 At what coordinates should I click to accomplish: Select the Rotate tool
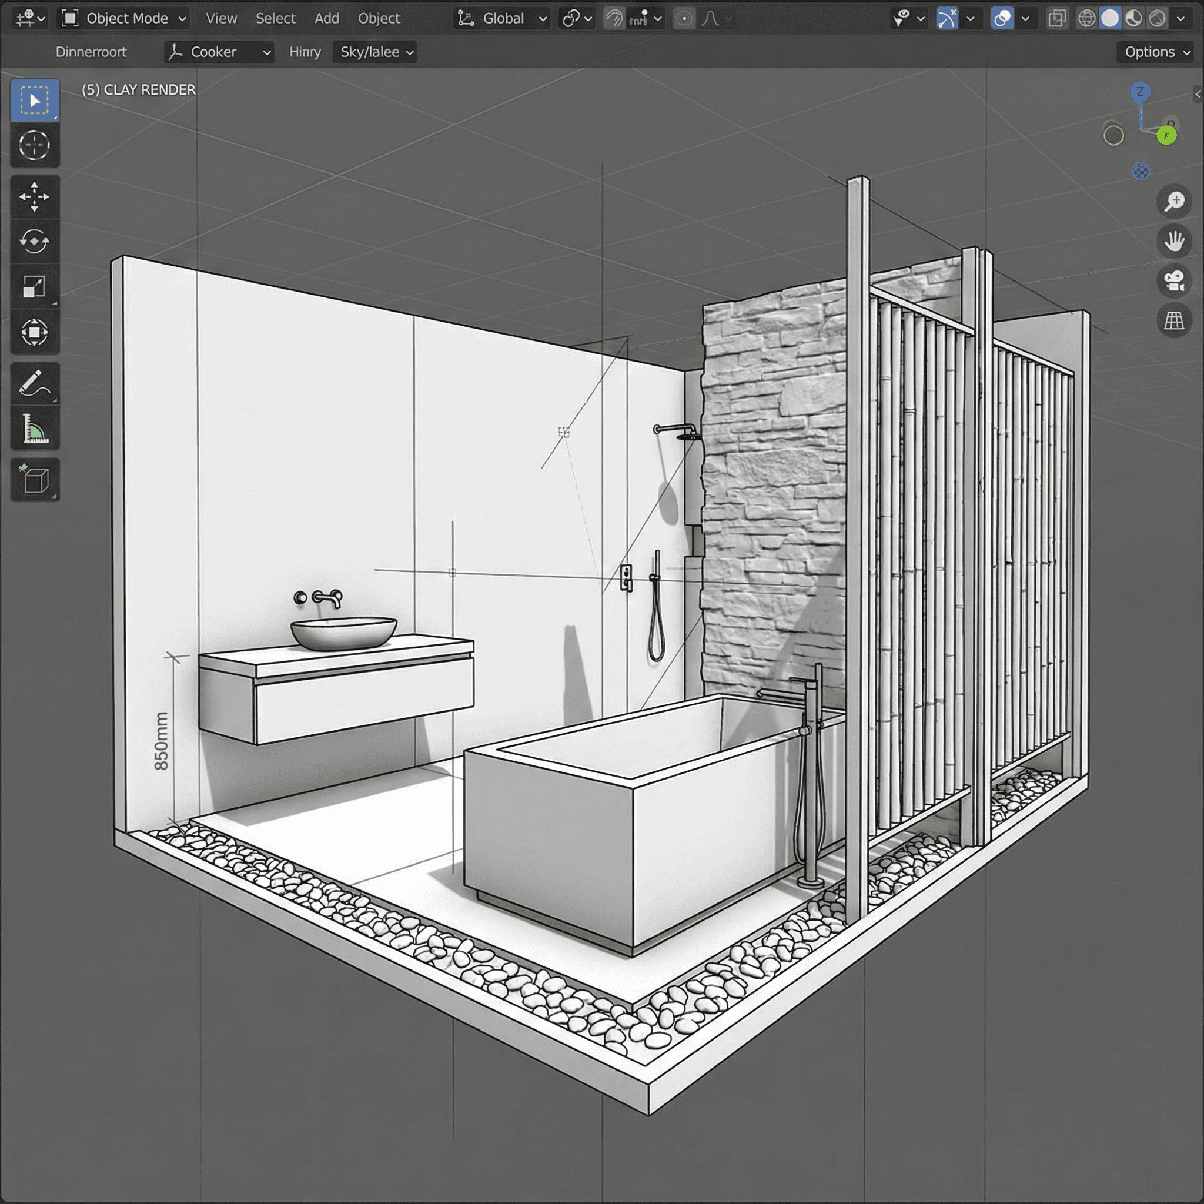coord(35,242)
